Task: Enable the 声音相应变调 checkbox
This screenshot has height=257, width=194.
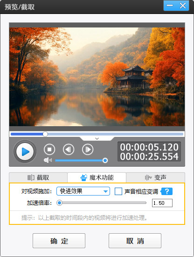Action: point(118,191)
